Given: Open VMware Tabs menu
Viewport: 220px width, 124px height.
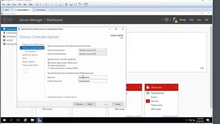Looking at the screenshot, I should (25, 4).
